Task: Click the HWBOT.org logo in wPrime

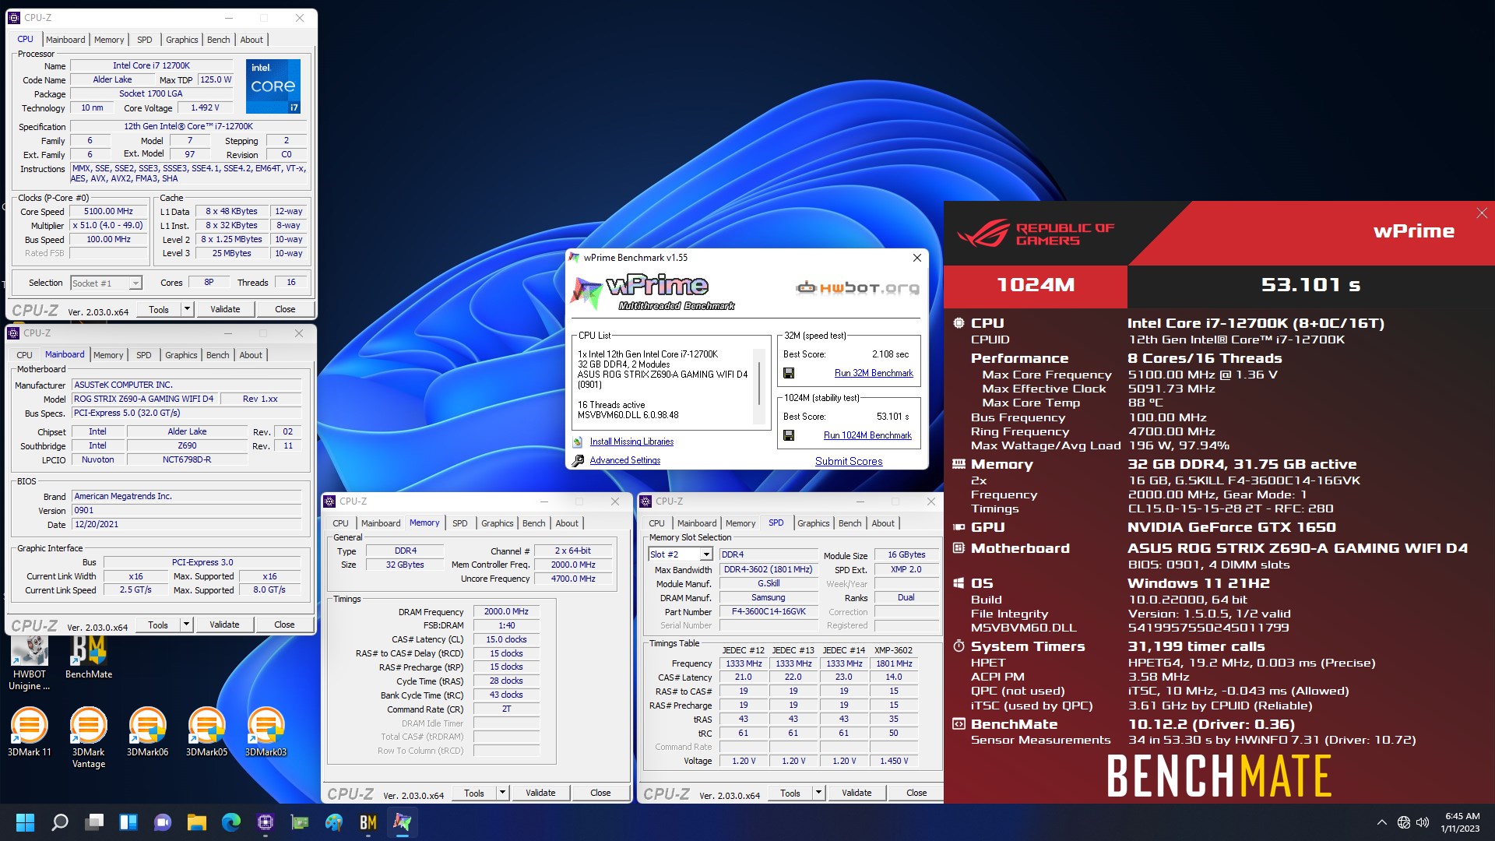Action: 857,288
